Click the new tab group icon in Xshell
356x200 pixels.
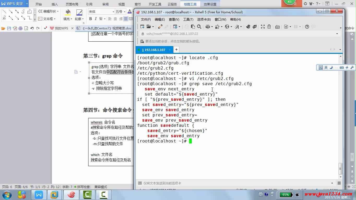tap(286, 27)
